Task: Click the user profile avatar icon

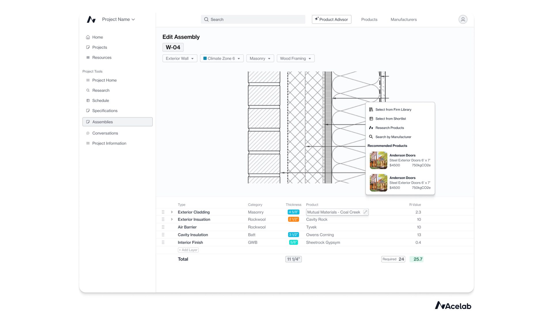Action: [x=463, y=19]
